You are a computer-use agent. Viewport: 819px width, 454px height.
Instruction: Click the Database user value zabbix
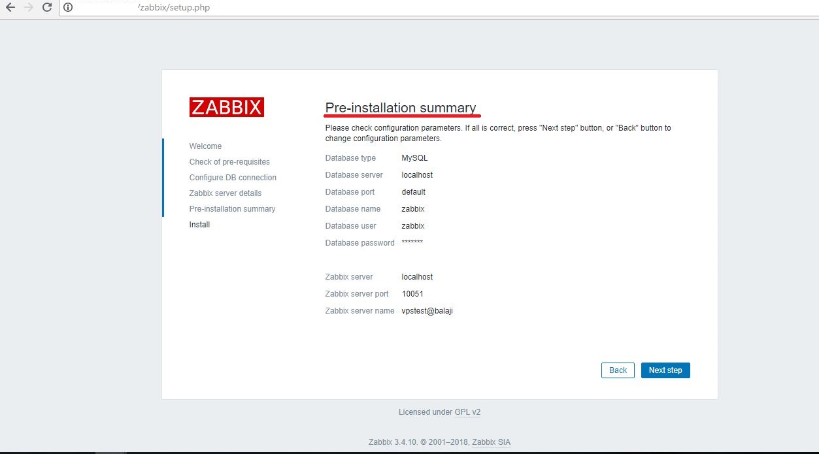[x=413, y=226]
